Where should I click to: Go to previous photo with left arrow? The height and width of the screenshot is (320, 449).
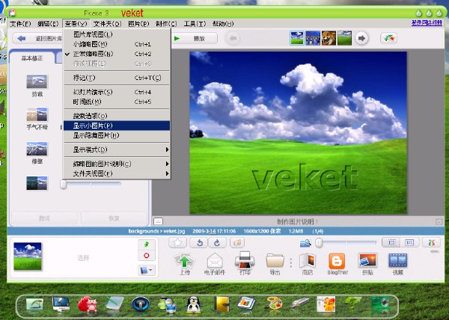coord(233,38)
